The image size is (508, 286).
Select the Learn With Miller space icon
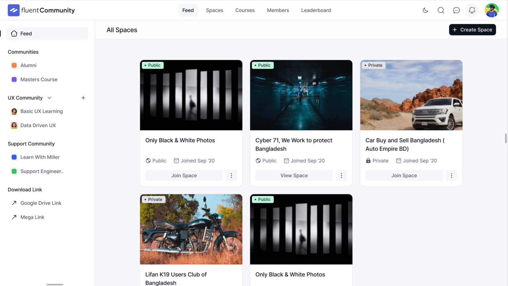click(x=14, y=157)
